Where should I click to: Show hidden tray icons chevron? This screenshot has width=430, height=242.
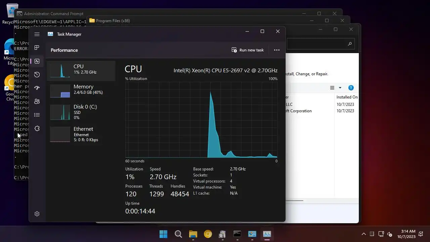click(363, 234)
